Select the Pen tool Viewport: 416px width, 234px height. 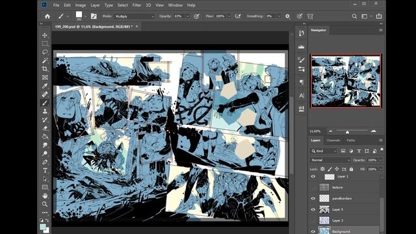pos(45,162)
